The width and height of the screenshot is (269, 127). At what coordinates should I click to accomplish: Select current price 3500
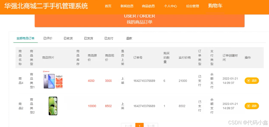tap(108, 81)
